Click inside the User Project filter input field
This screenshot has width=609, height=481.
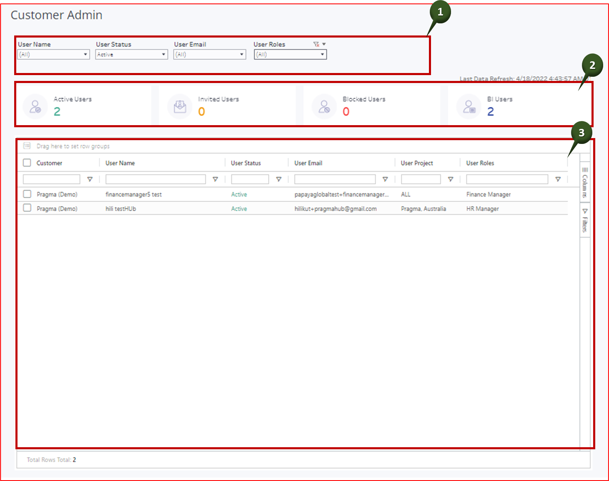pyautogui.click(x=420, y=179)
